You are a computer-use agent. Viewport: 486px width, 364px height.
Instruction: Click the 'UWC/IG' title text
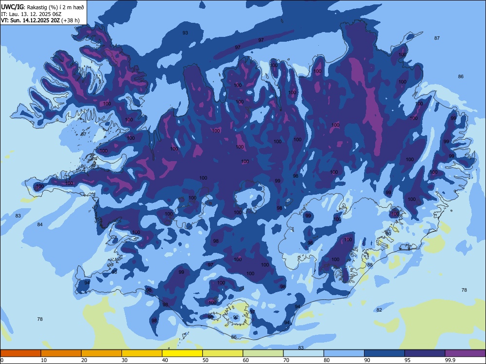(x=12, y=6)
